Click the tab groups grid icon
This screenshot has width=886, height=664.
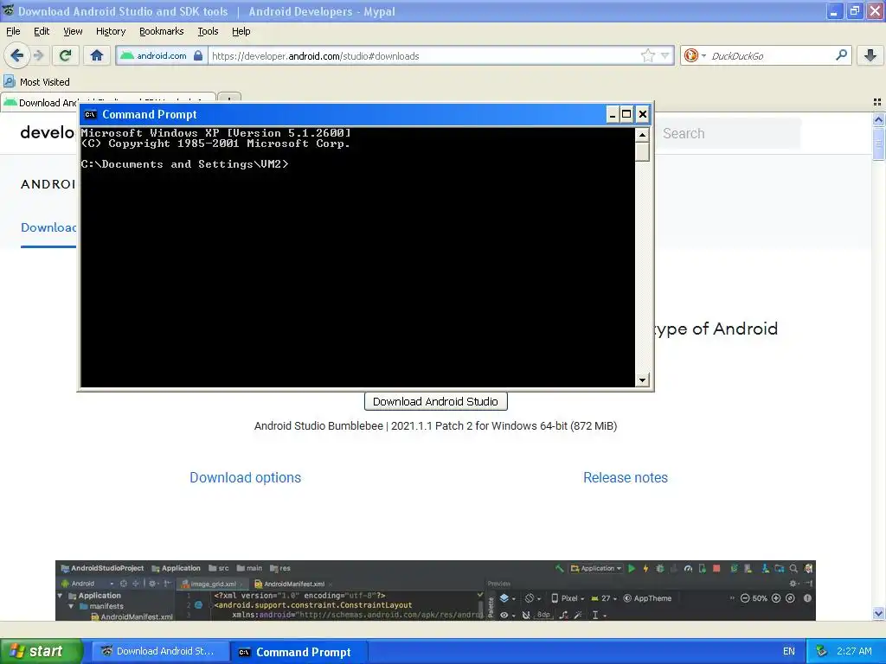[x=877, y=102]
